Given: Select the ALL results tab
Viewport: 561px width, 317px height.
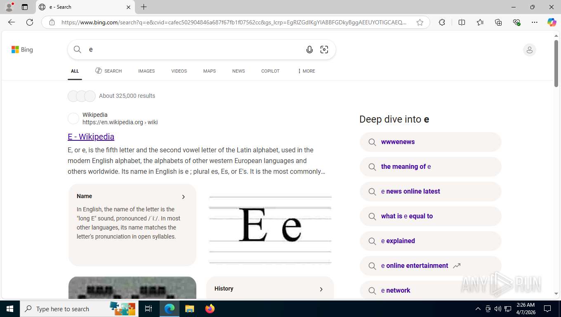Looking at the screenshot, I should point(75,71).
